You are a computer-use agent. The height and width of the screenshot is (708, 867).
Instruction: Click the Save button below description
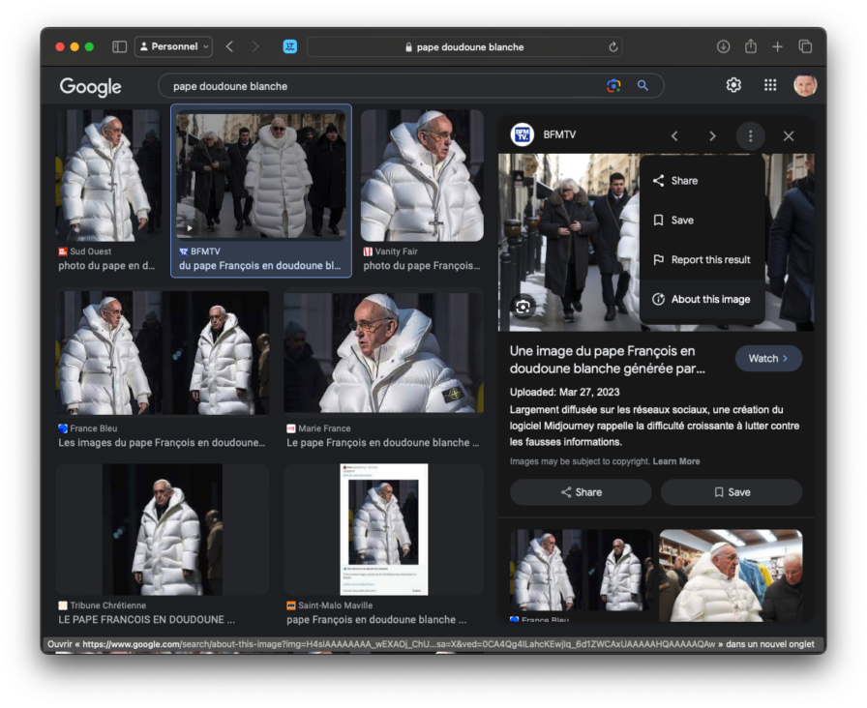[x=732, y=492]
